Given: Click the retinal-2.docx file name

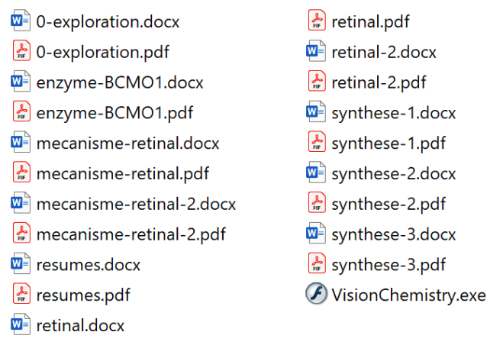Looking at the screenshot, I should pos(384,52).
